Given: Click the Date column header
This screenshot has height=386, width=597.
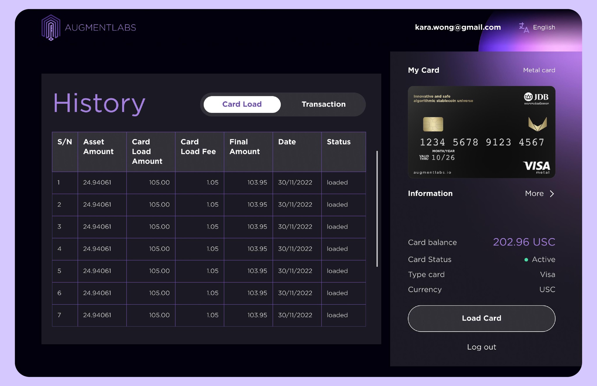Looking at the screenshot, I should [287, 142].
